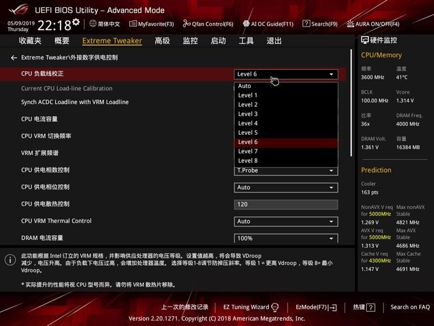Select the Extreme Tweaker tab
The width and height of the screenshot is (434, 326).
[112, 41]
